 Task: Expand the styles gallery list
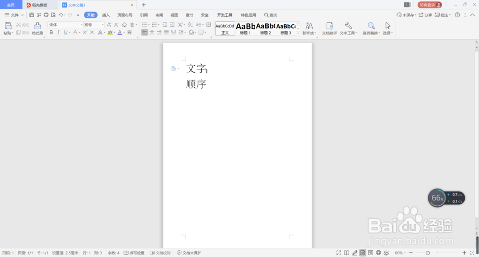[298, 34]
